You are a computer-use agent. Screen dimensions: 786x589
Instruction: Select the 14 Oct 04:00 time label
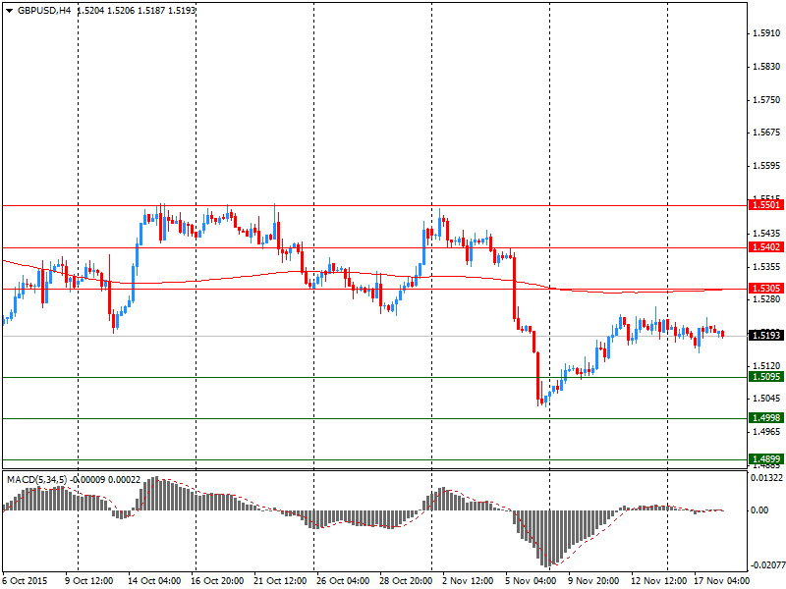pyautogui.click(x=154, y=581)
